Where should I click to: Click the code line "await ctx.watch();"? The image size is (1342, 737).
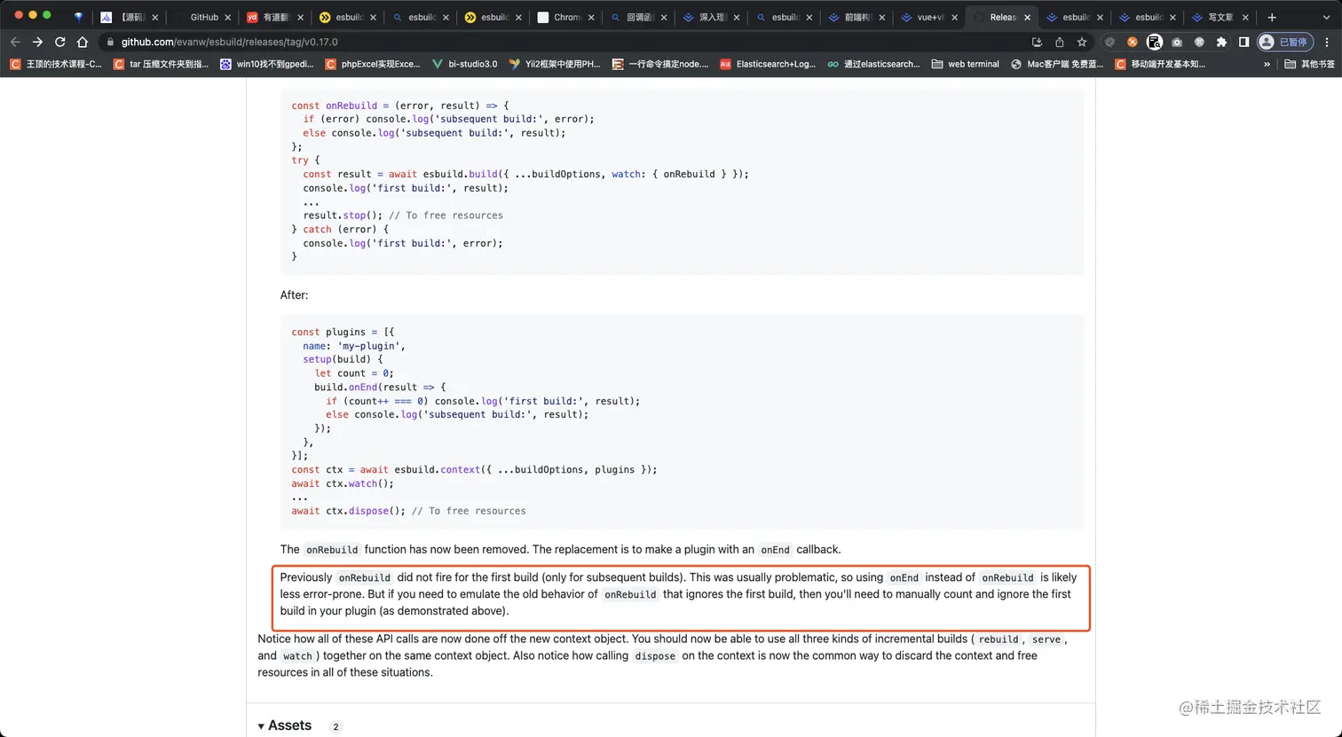tap(343, 483)
